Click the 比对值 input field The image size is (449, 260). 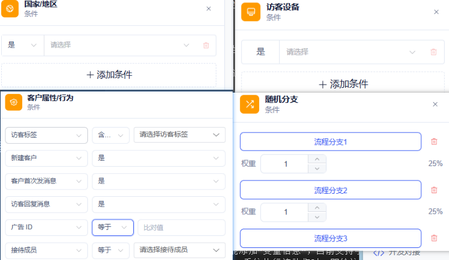181,227
